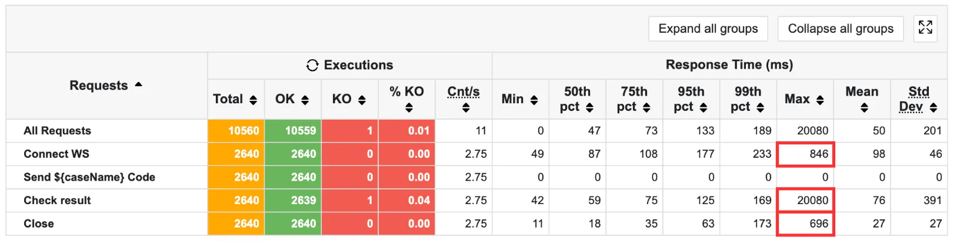Sort by OK column arrows
The width and height of the screenshot is (960, 244).
click(305, 100)
